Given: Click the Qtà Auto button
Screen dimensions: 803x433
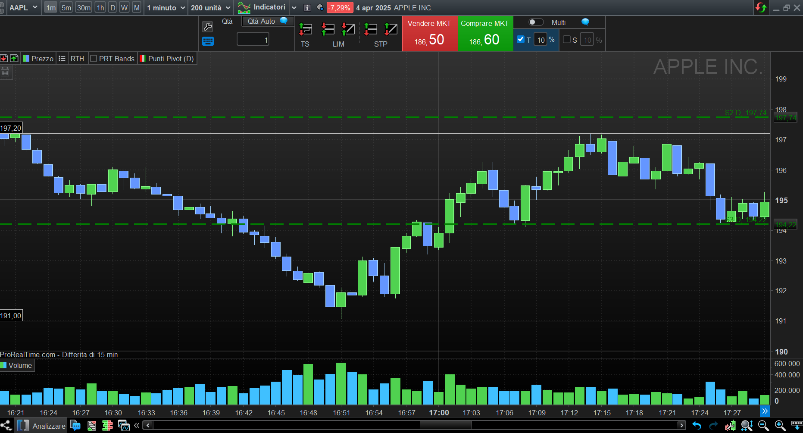Looking at the screenshot, I should point(268,21).
